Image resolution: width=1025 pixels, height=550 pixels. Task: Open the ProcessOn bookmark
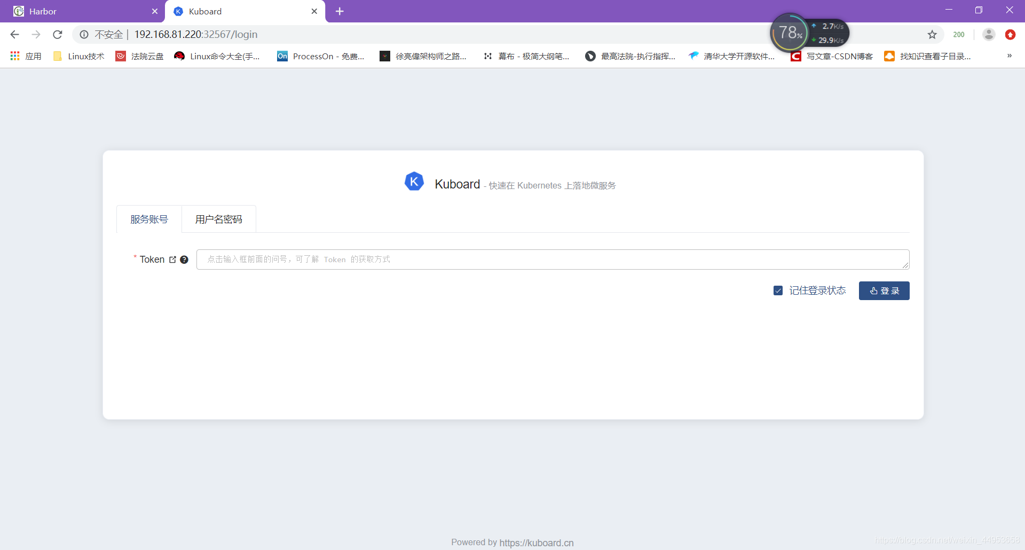pyautogui.click(x=321, y=56)
